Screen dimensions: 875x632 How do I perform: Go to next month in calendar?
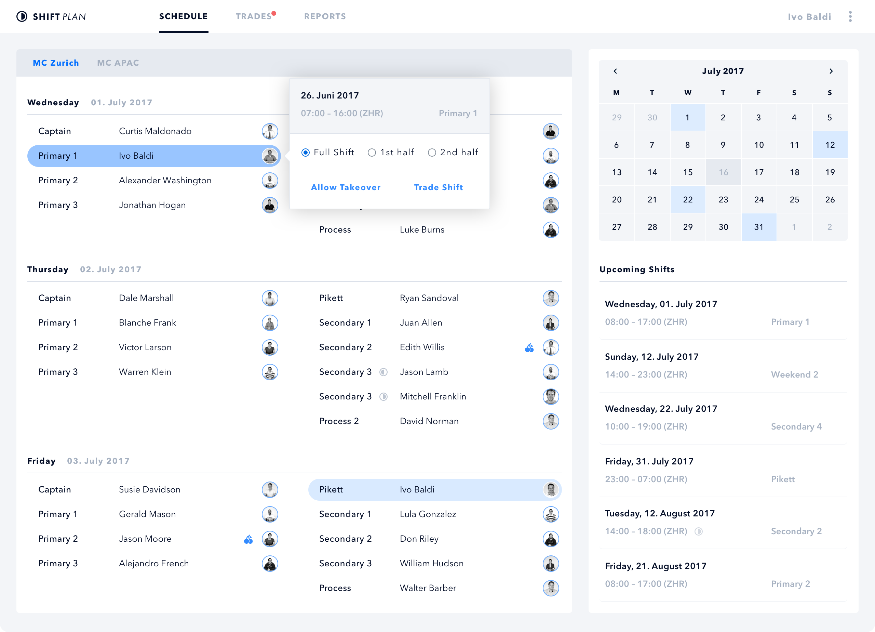tap(831, 71)
